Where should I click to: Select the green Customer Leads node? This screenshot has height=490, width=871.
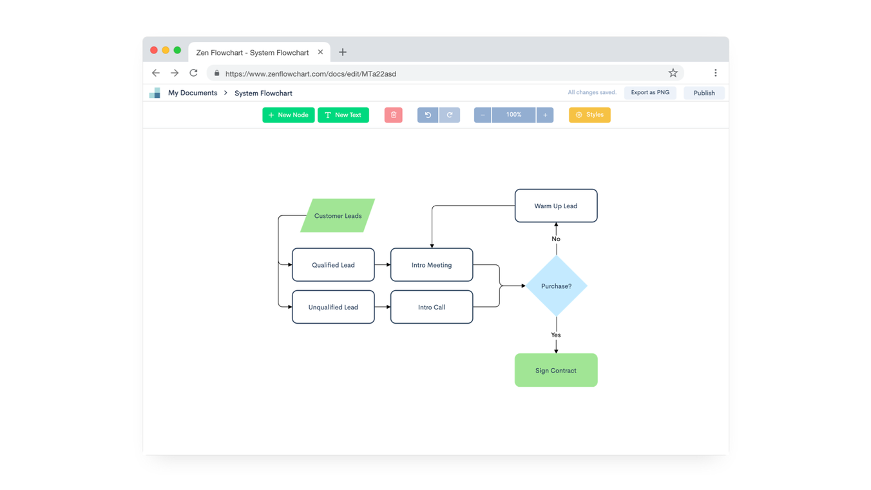(338, 215)
